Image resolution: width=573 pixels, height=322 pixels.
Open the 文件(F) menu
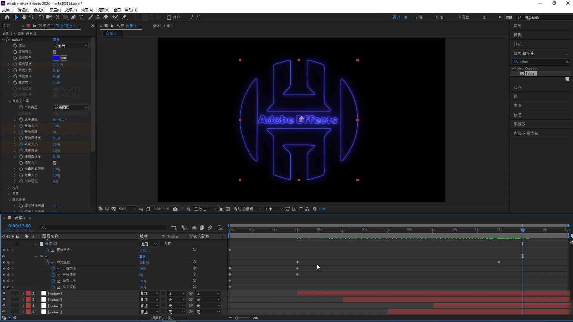coord(8,10)
